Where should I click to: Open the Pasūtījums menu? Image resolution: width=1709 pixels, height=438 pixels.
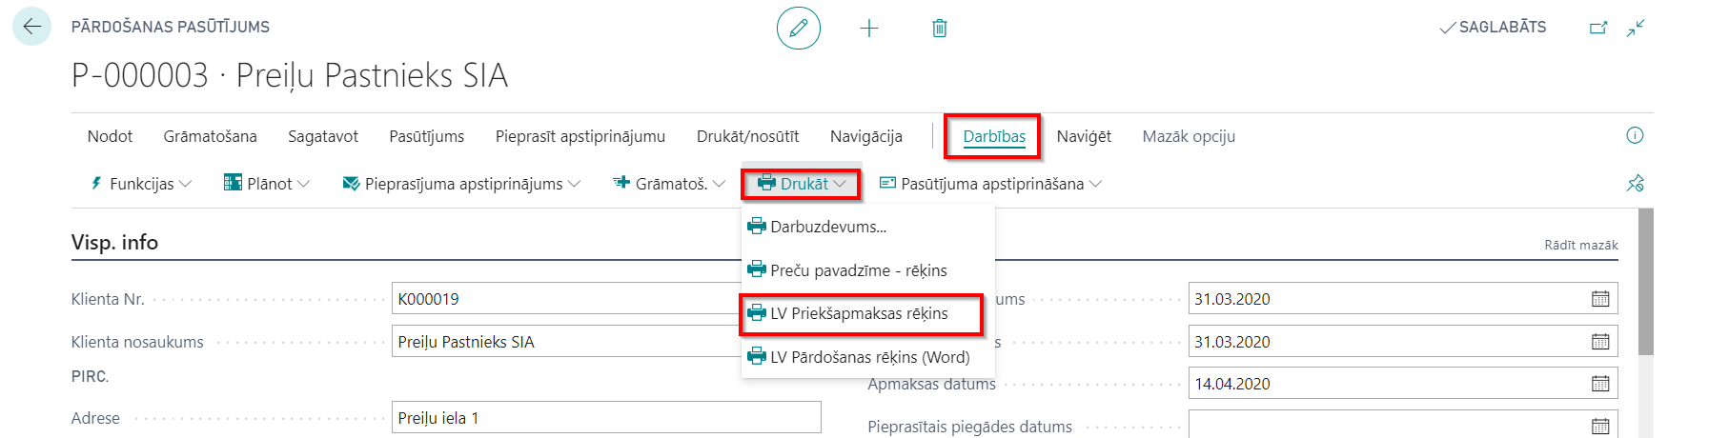(x=426, y=136)
